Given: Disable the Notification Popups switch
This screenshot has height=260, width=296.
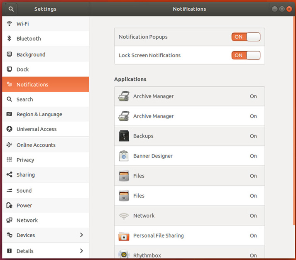Looking at the screenshot, I should 246,37.
